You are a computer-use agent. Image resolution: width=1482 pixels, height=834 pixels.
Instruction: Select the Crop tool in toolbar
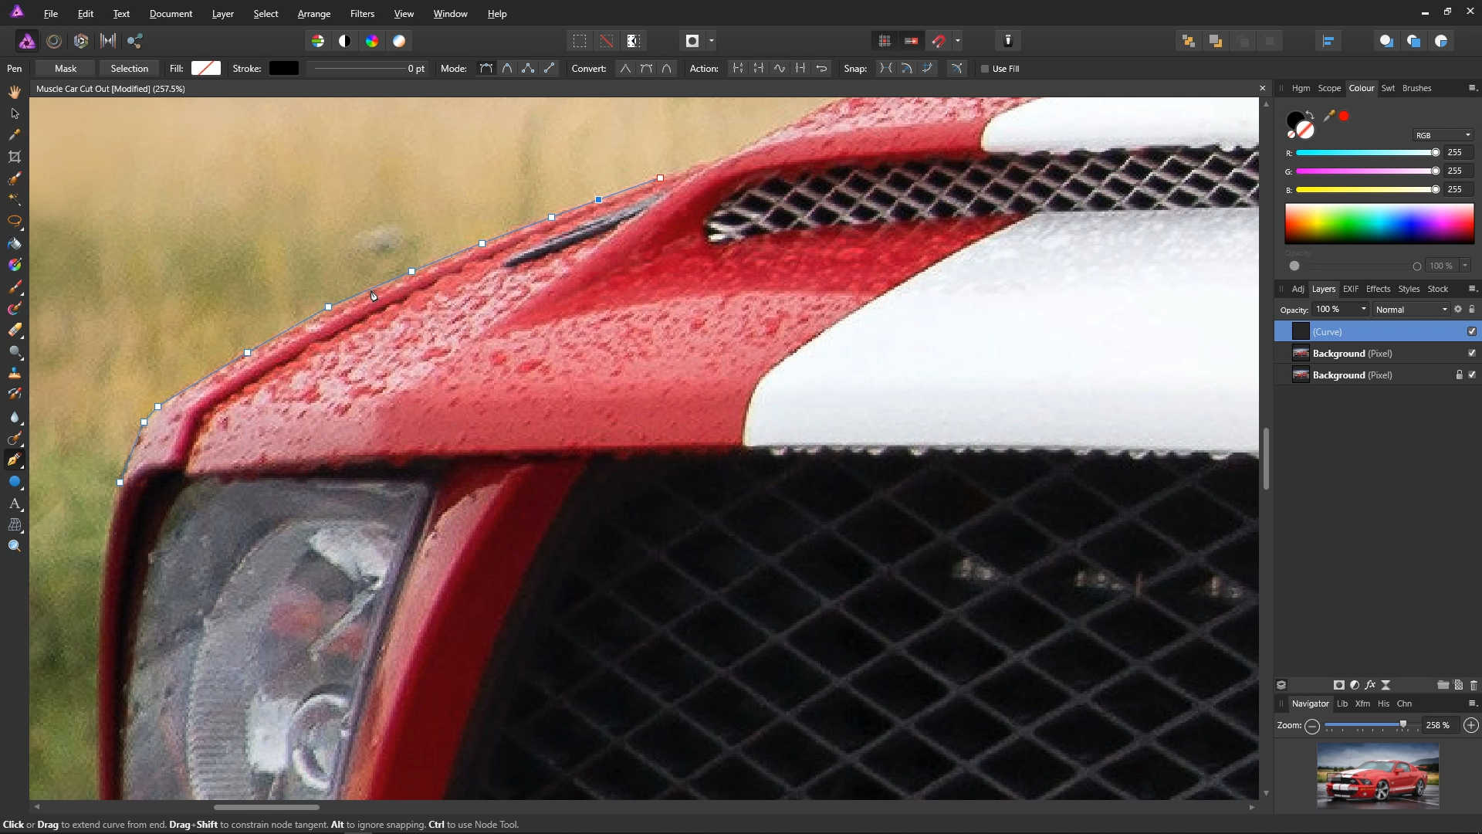(x=14, y=157)
